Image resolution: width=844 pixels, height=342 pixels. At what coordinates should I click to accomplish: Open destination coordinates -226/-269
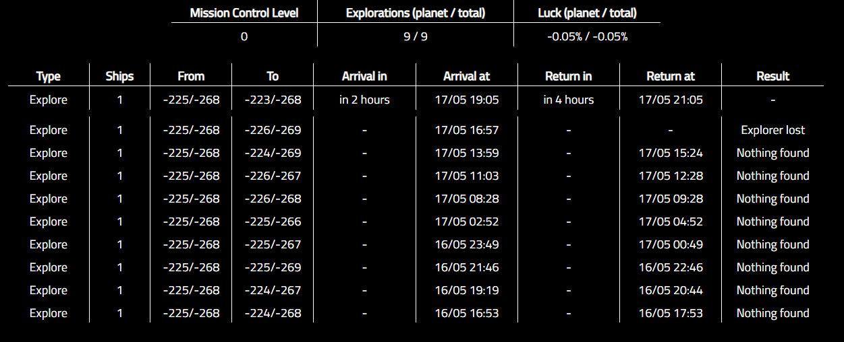273,130
